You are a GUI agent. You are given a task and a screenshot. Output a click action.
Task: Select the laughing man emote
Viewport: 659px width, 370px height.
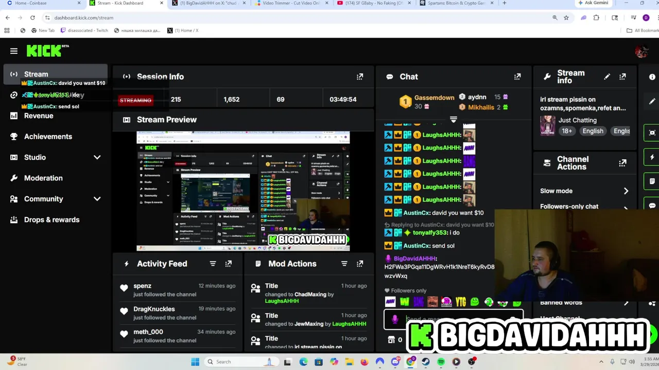tap(432, 302)
